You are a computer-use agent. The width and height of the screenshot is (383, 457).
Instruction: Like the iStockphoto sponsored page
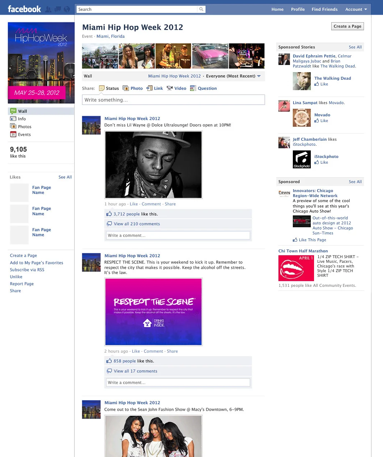click(x=321, y=162)
